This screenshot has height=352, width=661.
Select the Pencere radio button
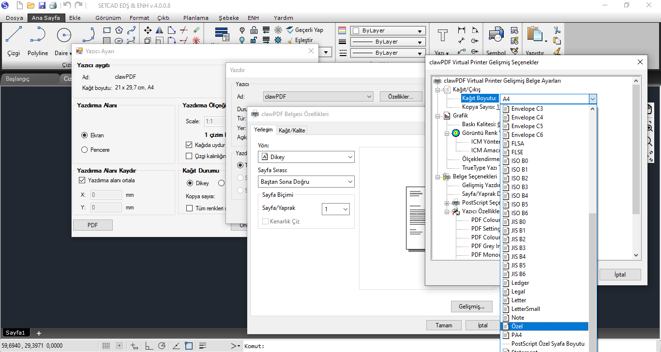tap(85, 150)
